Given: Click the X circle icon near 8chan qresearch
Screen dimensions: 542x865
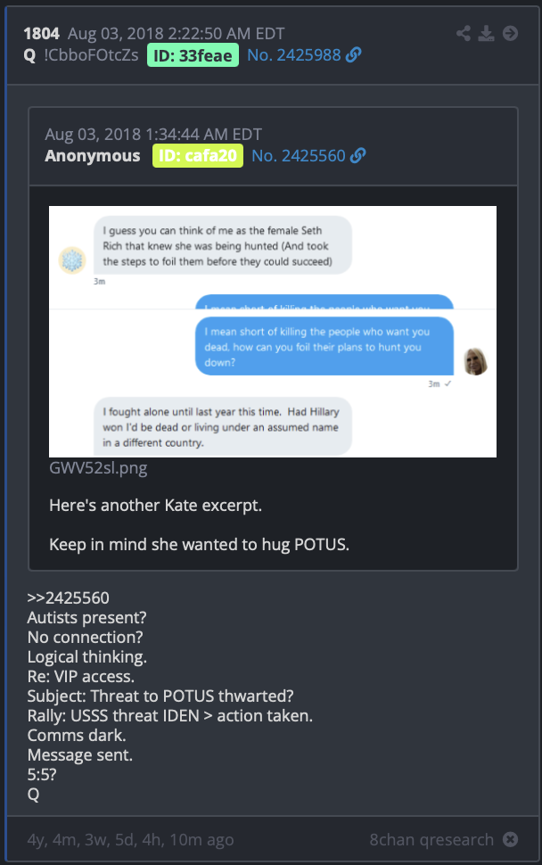Looking at the screenshot, I should coord(511,839).
